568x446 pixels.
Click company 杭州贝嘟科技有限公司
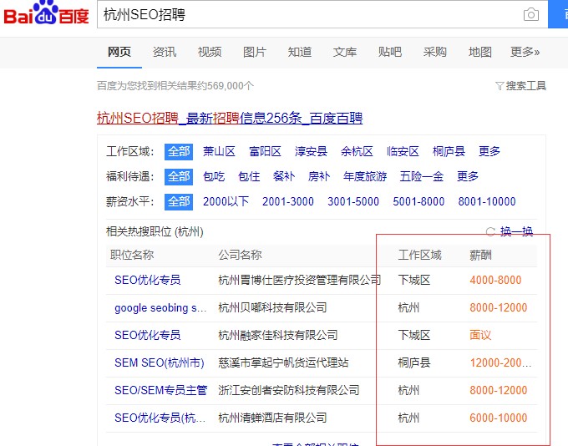[x=272, y=307]
